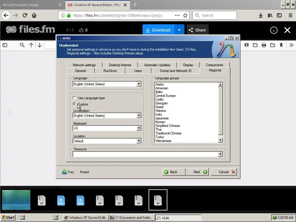Open the Display tab
The image size is (296, 222).
(x=188, y=65)
